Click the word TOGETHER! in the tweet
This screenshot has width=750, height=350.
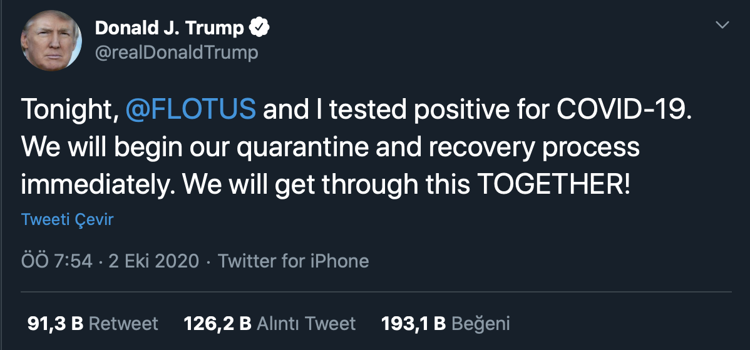pyautogui.click(x=553, y=185)
